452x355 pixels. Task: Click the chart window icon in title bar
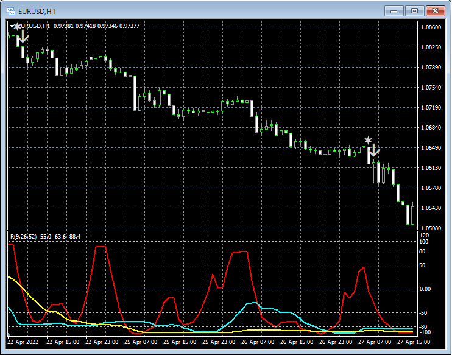click(11, 10)
